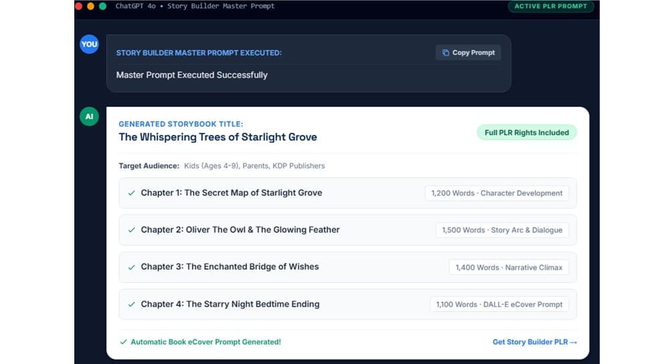Screen dimensions: 668x364
Task: Click the green maximize window dot
Action: click(x=102, y=6)
